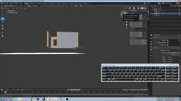Screen dimensions: 181x101
Task: Jump to the timeline start frame
Action: (70, 90)
